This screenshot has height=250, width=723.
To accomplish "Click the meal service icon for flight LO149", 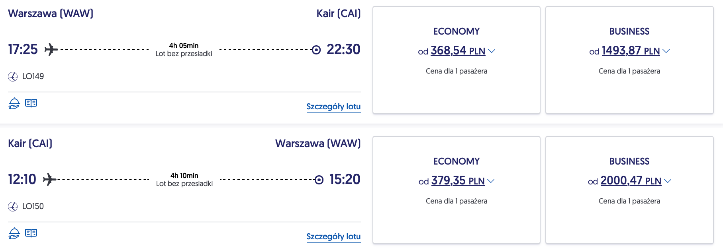I will click(x=14, y=103).
